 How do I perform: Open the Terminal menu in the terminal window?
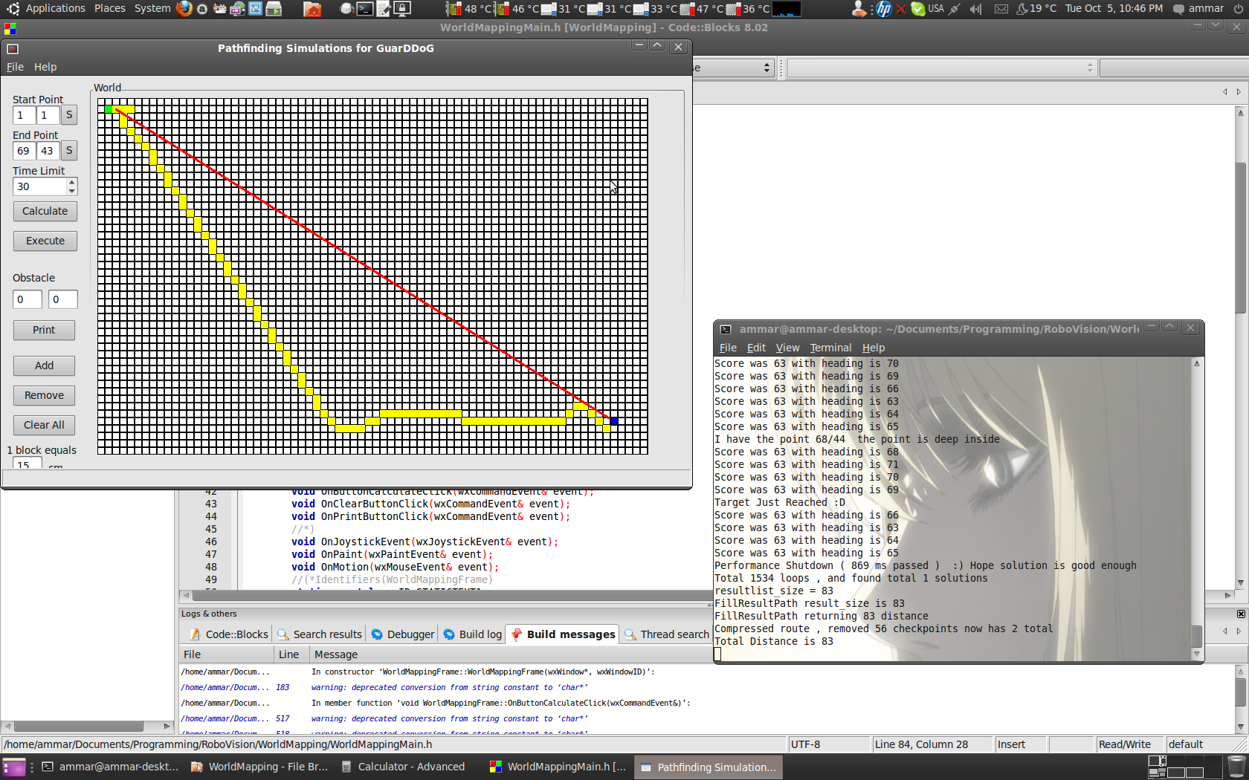pos(830,348)
